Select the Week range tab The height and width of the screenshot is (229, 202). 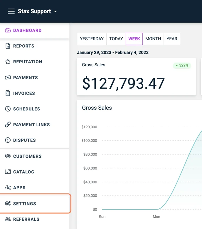[x=134, y=39]
